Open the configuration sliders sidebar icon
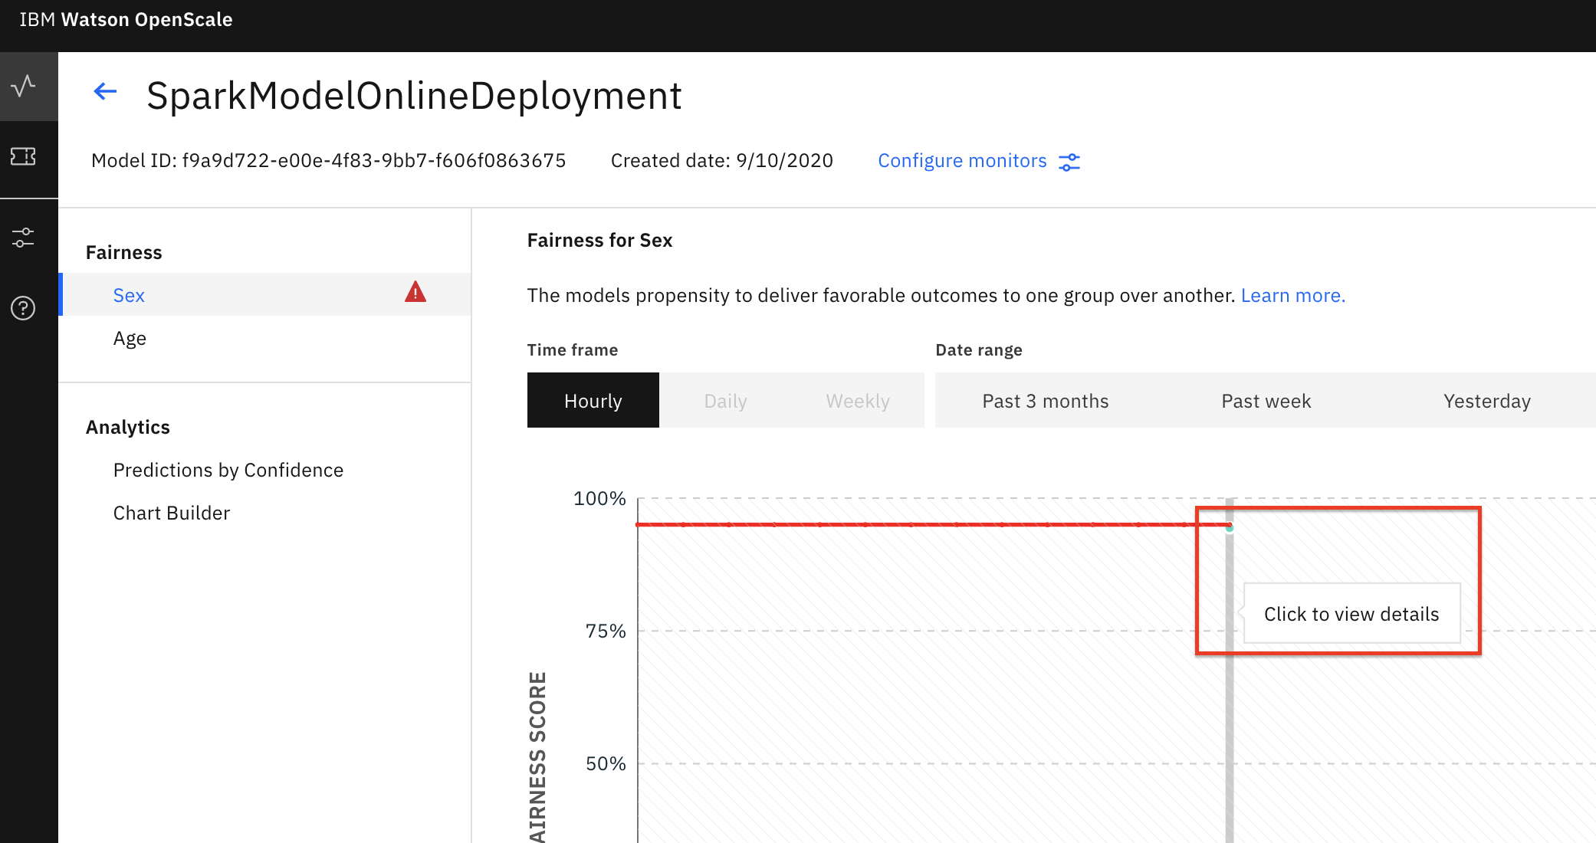 (25, 238)
